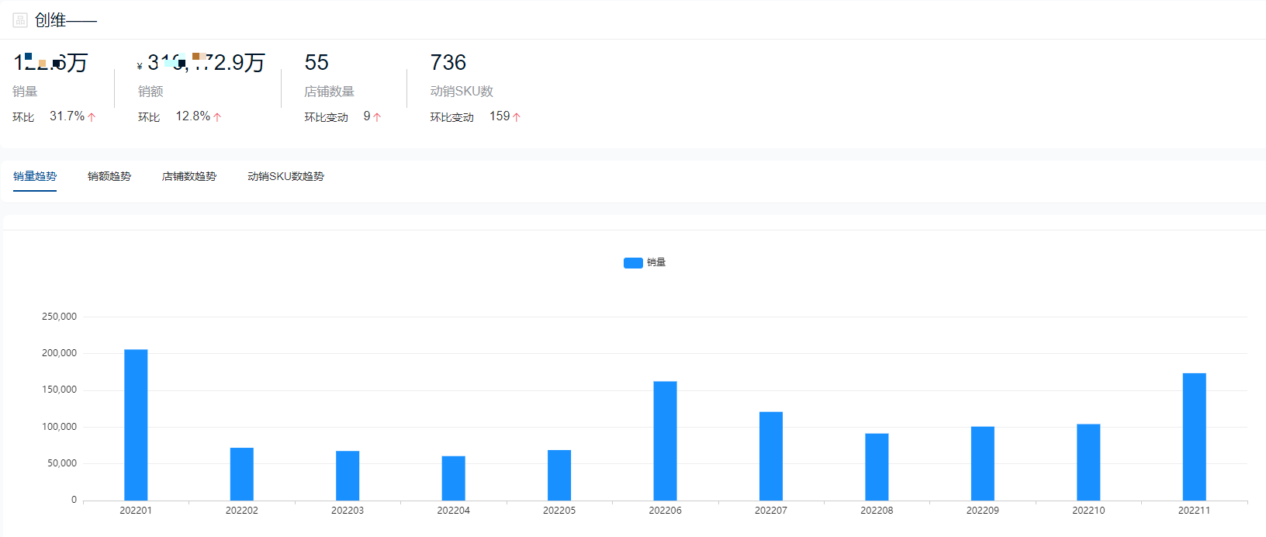Click the brand icon beside 创维
The image size is (1266, 537).
pos(20,20)
